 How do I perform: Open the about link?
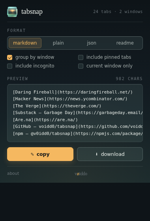[13, 173]
